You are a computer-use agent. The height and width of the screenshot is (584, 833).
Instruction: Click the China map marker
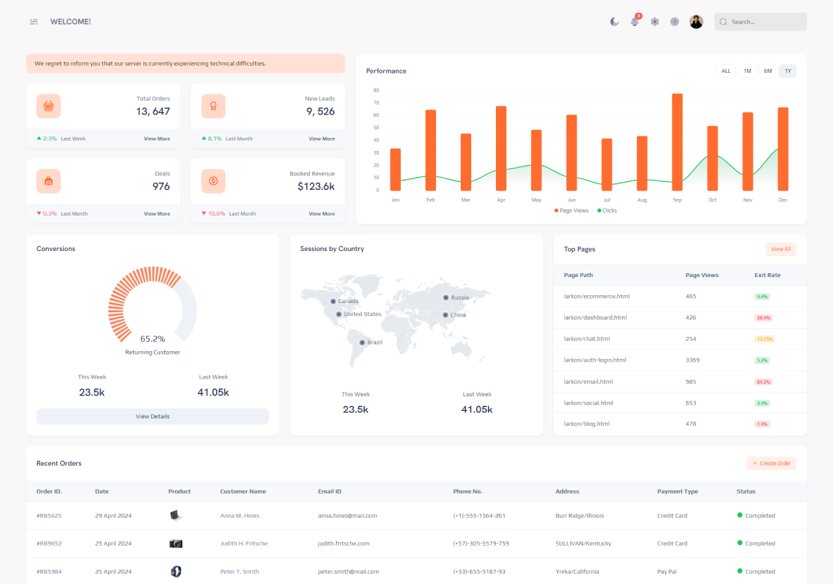tap(445, 315)
